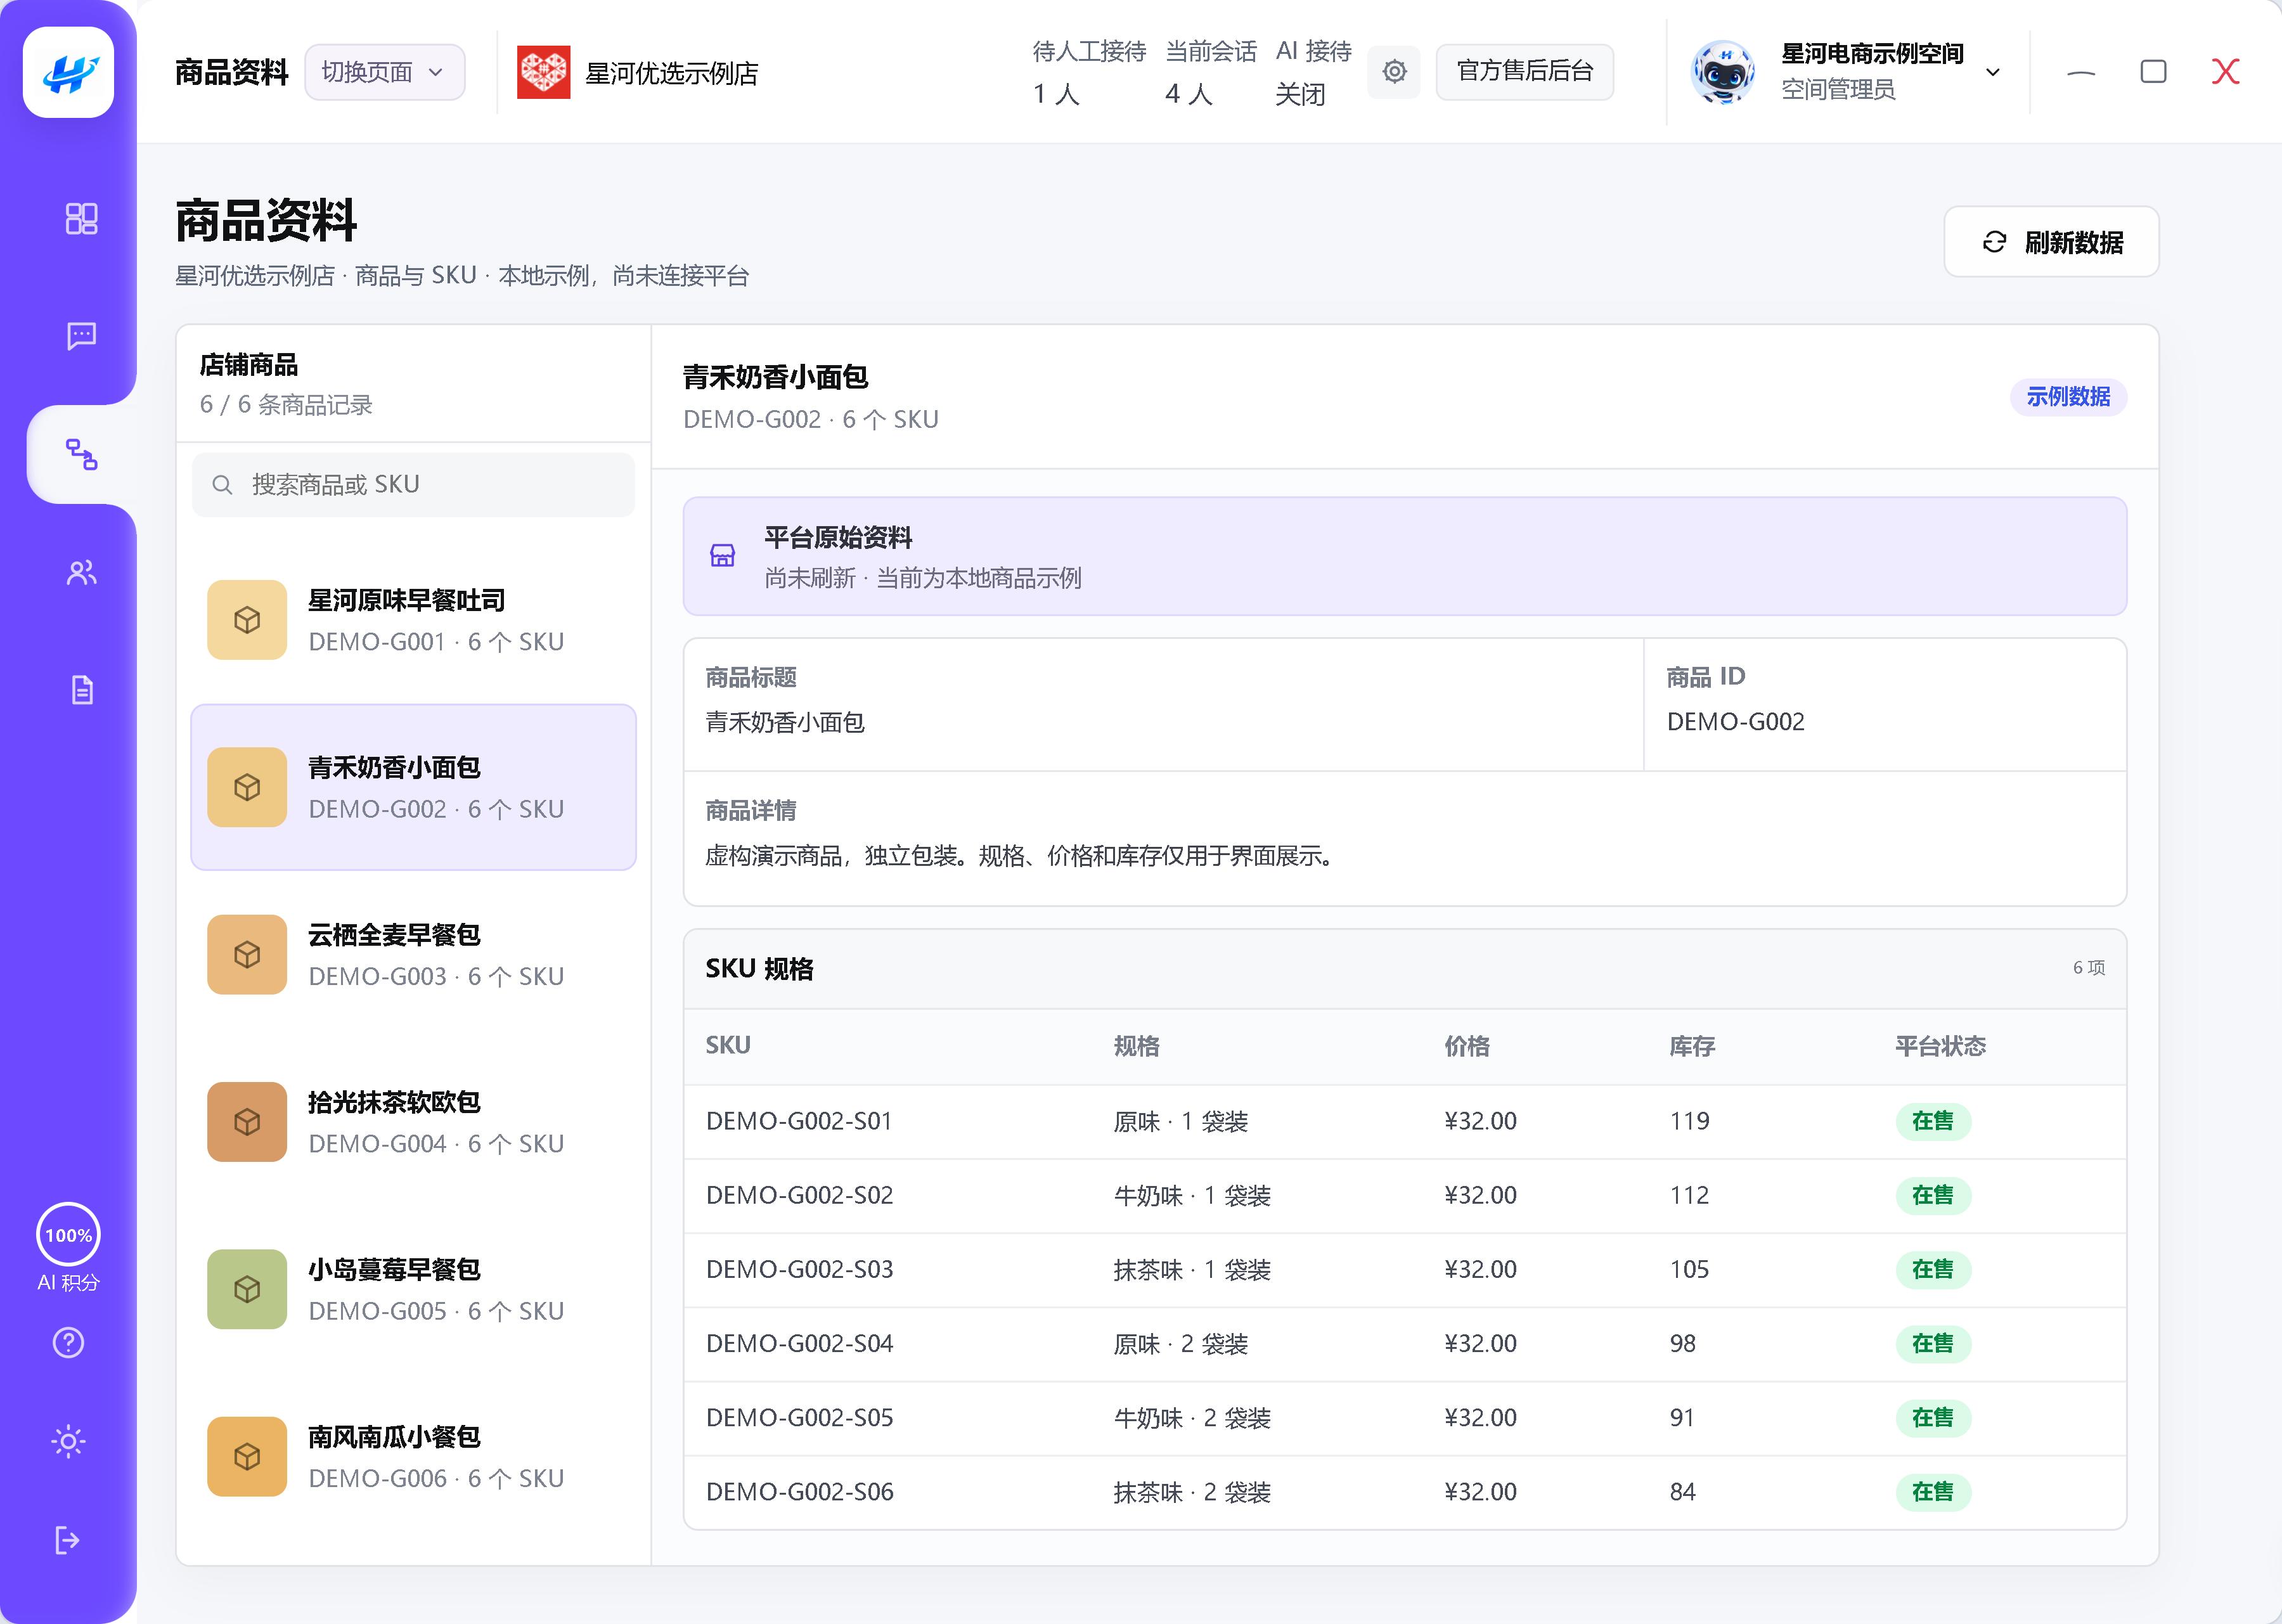Select the 青禾奶香小面包 list item

413,787
